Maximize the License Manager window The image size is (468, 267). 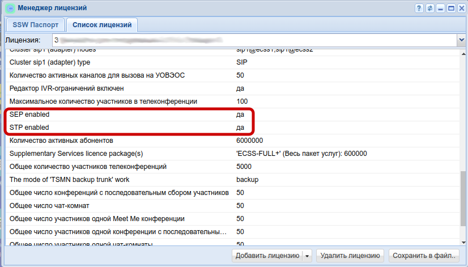(451, 8)
